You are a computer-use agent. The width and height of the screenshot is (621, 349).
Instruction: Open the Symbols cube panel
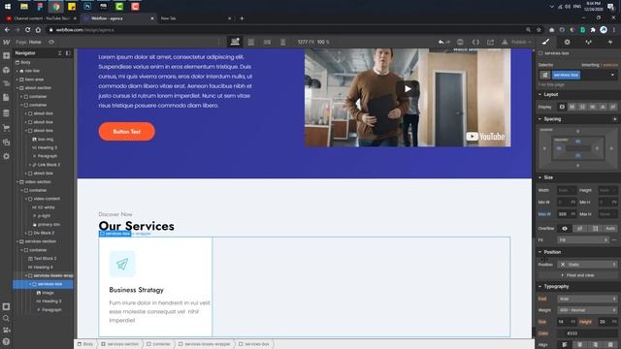7,70
